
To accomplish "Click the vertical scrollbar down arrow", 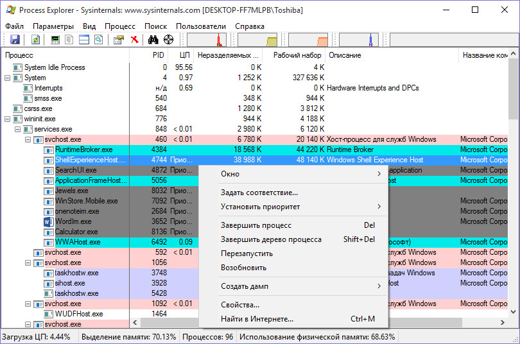I will (x=513, y=311).
